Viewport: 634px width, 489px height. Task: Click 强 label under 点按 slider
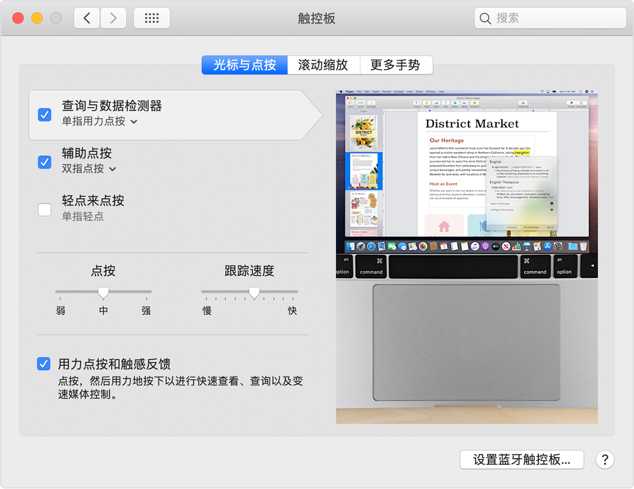click(146, 311)
